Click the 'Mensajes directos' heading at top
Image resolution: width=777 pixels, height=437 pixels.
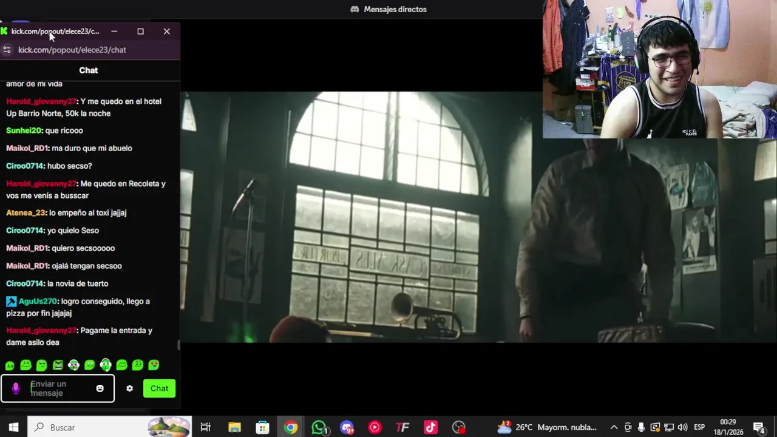point(395,9)
